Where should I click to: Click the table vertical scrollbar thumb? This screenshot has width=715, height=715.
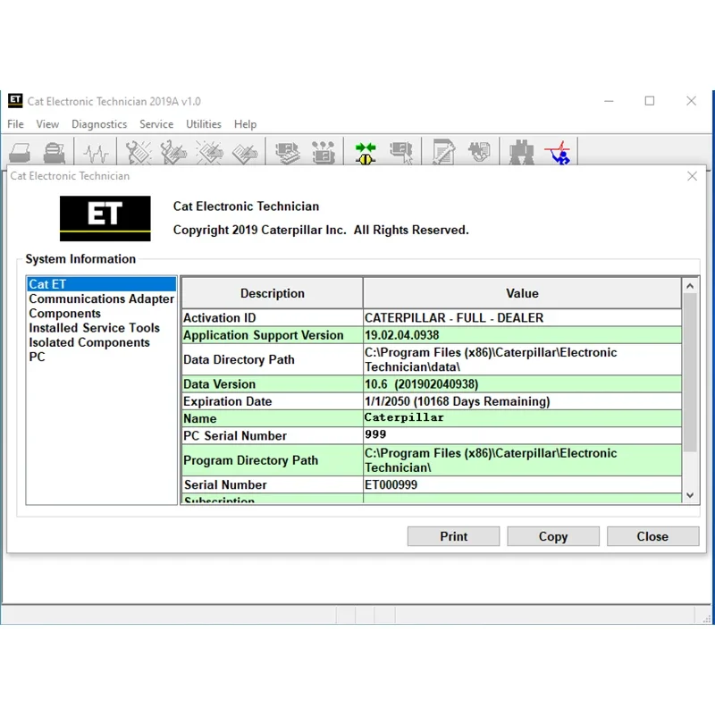tap(690, 373)
